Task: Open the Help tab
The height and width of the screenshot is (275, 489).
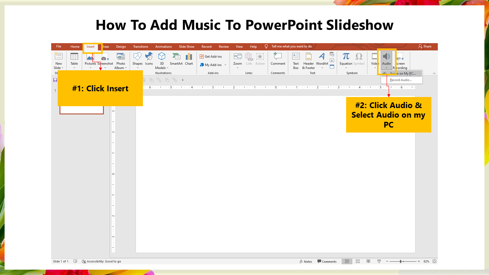Action: click(253, 47)
